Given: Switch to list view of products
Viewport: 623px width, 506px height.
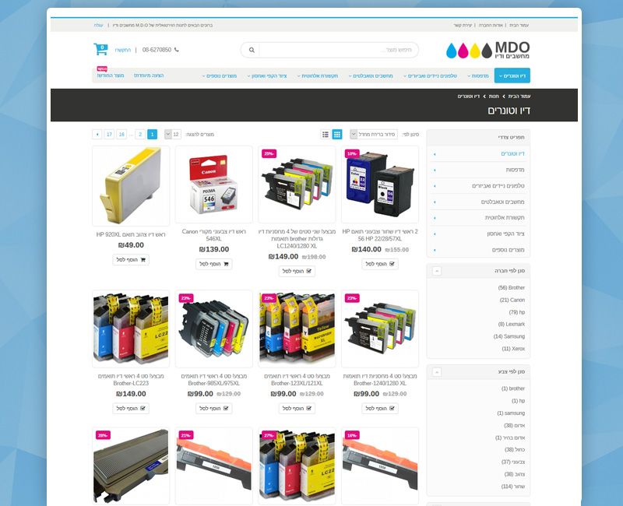Looking at the screenshot, I should pos(326,134).
